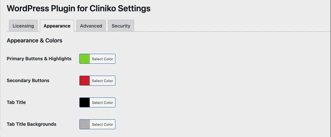Pick the black Tab Title swatch

(x=85, y=102)
